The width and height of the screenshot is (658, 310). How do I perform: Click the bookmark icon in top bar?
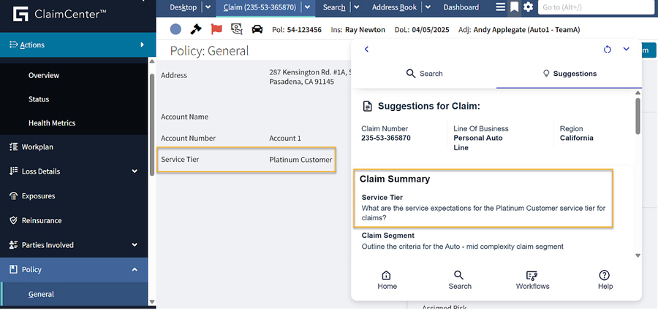(514, 7)
